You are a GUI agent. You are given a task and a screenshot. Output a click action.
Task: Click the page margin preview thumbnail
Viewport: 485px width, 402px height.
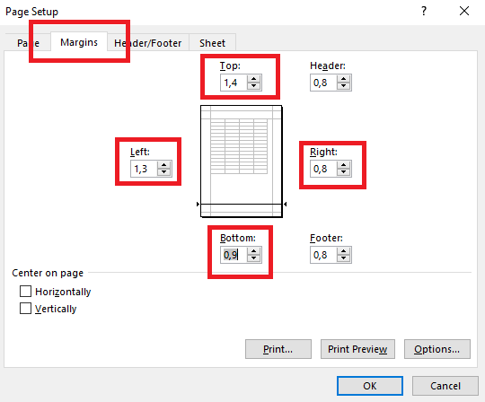(242, 162)
